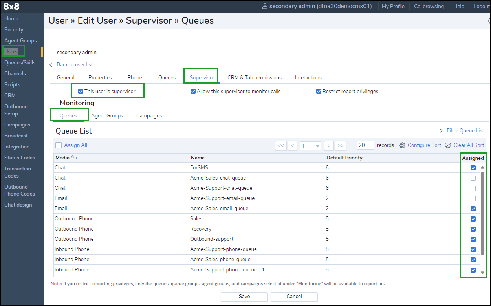
Task: Click the back arrow icon before Back to user list
Action: click(x=51, y=64)
